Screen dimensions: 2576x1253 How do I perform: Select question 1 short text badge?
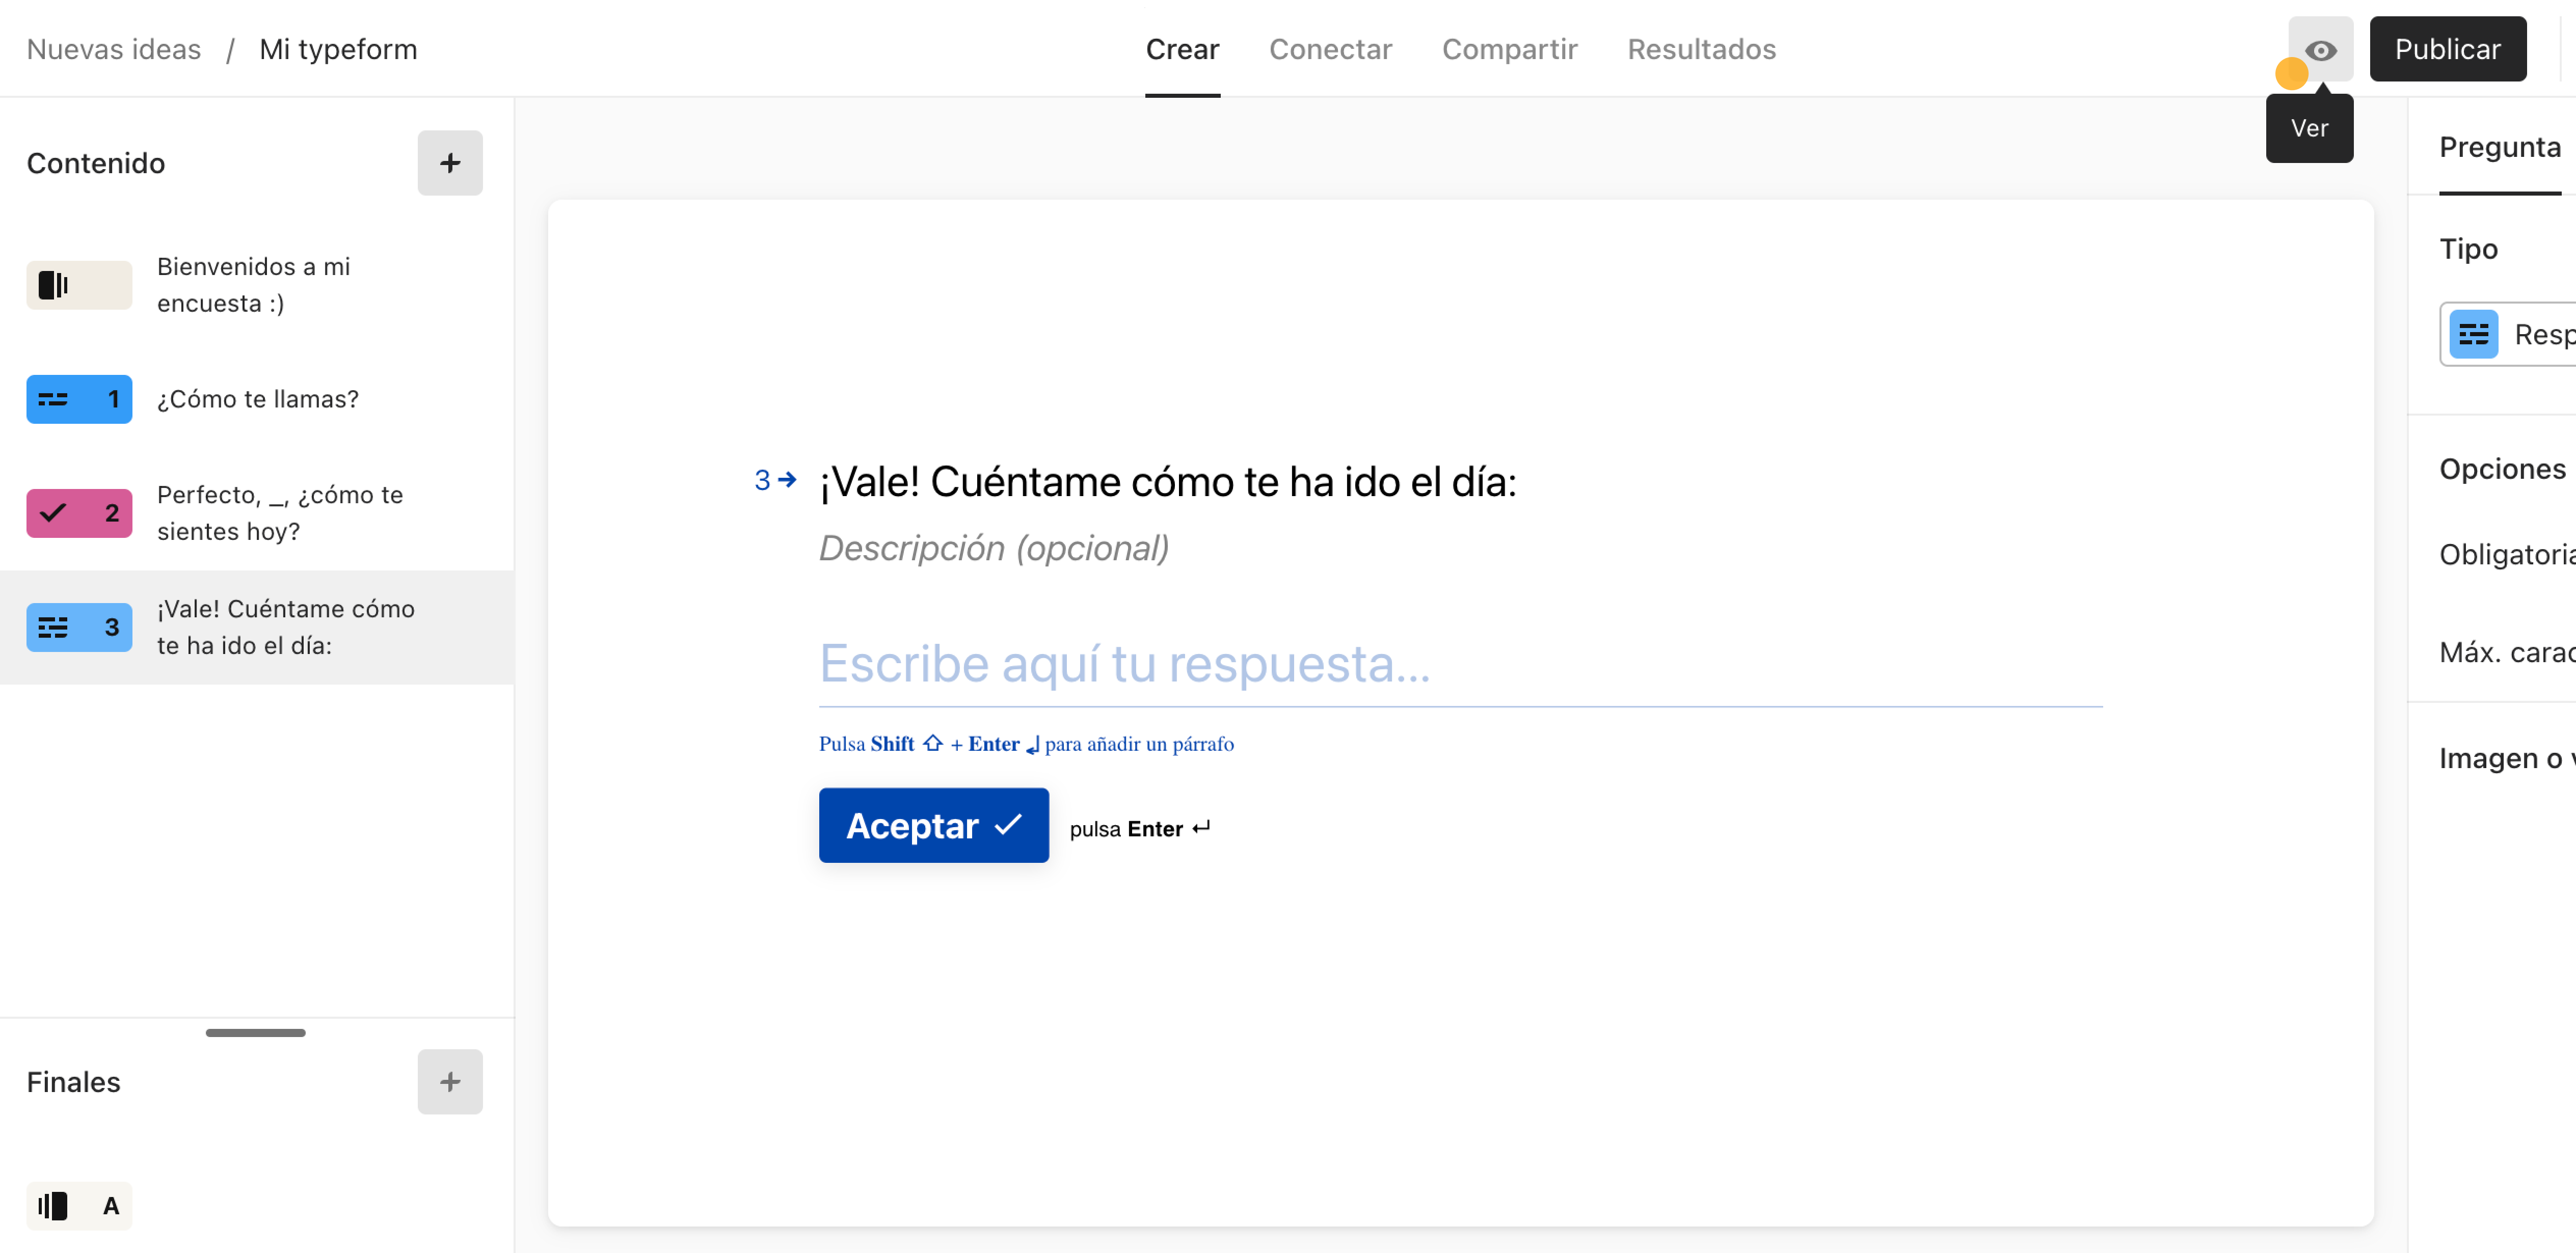click(79, 399)
